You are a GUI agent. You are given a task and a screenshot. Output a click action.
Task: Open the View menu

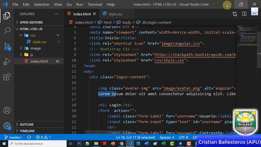(x=58, y=4)
